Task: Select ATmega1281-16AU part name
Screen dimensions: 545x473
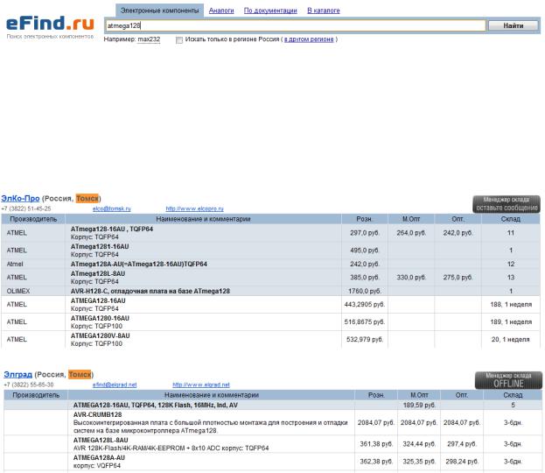Action: [100, 246]
